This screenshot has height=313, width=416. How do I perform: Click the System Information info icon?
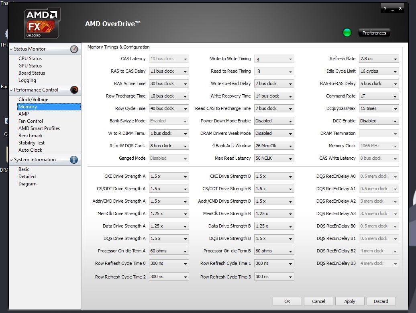74,160
